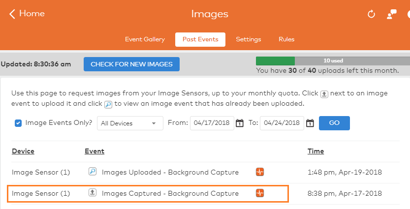Click Image Sensor (1) in the Images Captured row

pyautogui.click(x=41, y=194)
